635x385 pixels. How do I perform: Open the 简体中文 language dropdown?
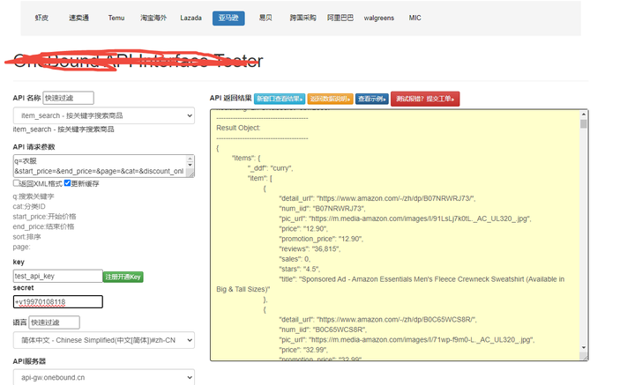point(104,340)
